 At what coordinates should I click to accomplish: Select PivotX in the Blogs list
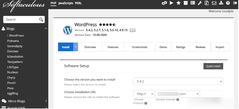coord(11,83)
